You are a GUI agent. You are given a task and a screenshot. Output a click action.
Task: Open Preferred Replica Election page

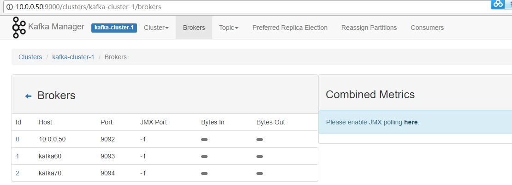(290, 28)
